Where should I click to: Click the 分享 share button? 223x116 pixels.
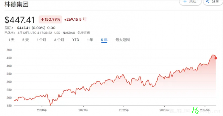(x=213, y=2)
